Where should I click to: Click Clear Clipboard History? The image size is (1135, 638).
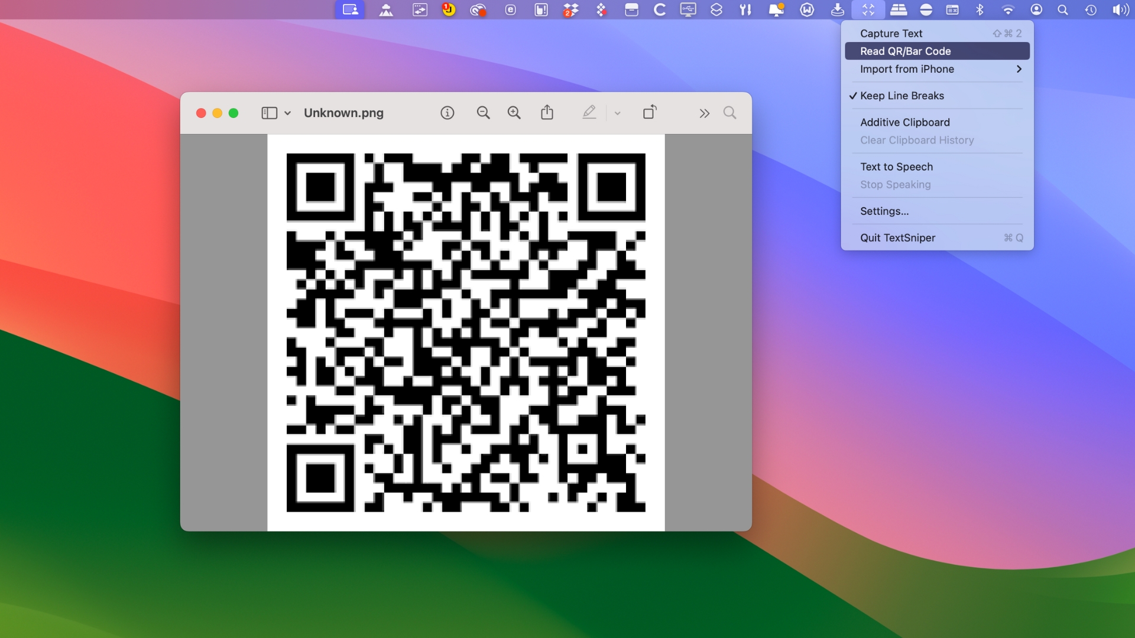937,140
